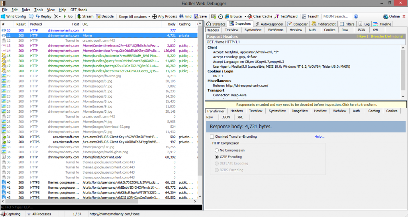Sort by Result column header
This screenshot has height=217, width=408.
[x=21, y=24]
